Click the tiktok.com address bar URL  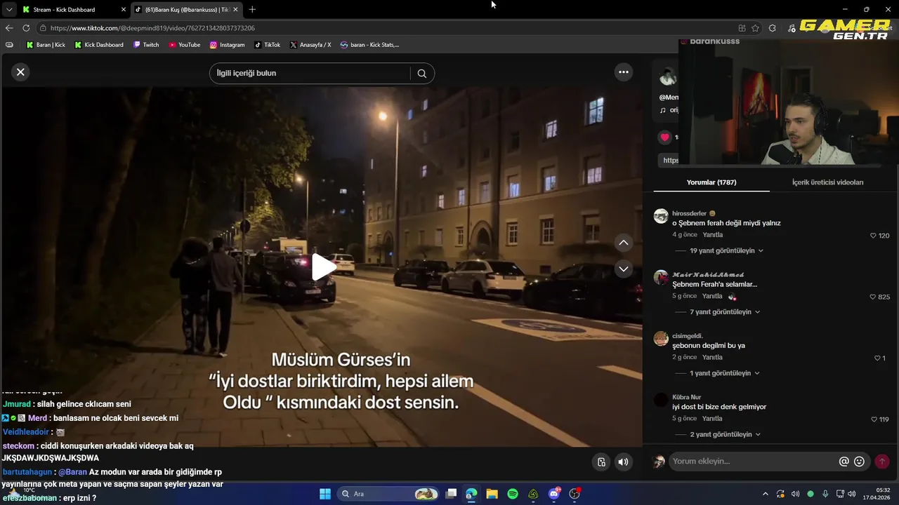pyautogui.click(x=152, y=28)
